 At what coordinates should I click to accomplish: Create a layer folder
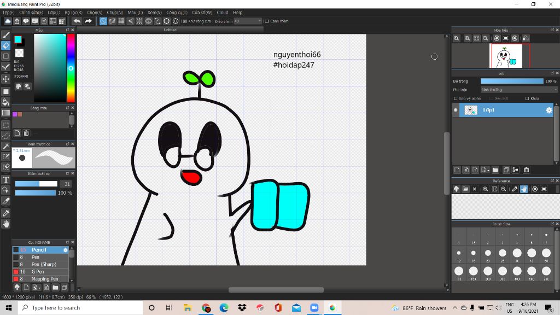[495, 170]
